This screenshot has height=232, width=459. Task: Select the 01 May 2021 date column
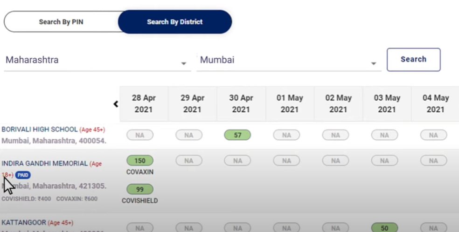(290, 104)
